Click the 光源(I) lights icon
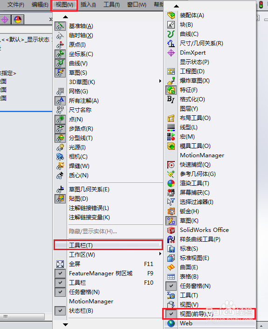Viewport: 268px width, 329px height. tap(60, 147)
